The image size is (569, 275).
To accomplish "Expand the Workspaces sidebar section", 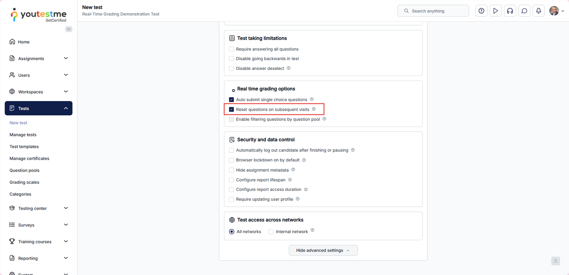I will (38, 92).
